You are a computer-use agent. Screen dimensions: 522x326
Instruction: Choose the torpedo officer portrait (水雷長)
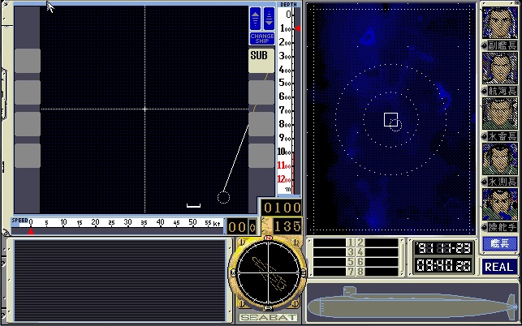click(x=498, y=114)
